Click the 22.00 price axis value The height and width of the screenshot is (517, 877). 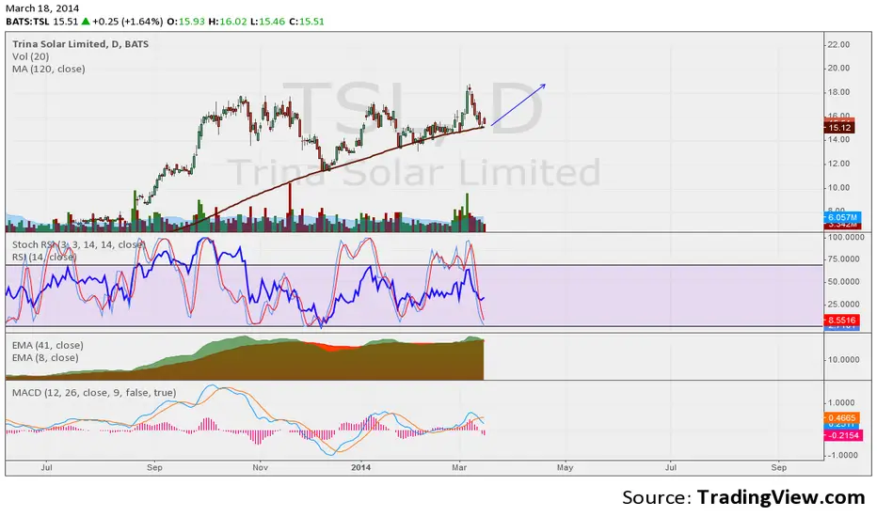coord(838,45)
